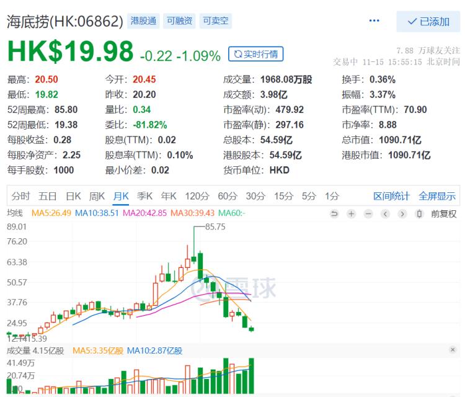Screen dimensions: 465x397
Task: Open 全屏显示 fullscreen chart link
Action: [x=437, y=196]
